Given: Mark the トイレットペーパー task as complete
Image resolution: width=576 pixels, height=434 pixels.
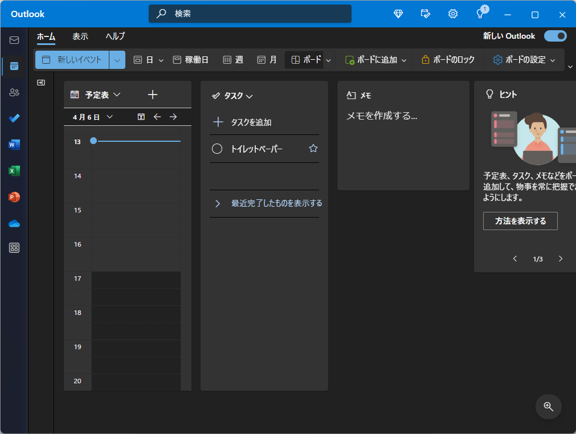Looking at the screenshot, I should [217, 149].
